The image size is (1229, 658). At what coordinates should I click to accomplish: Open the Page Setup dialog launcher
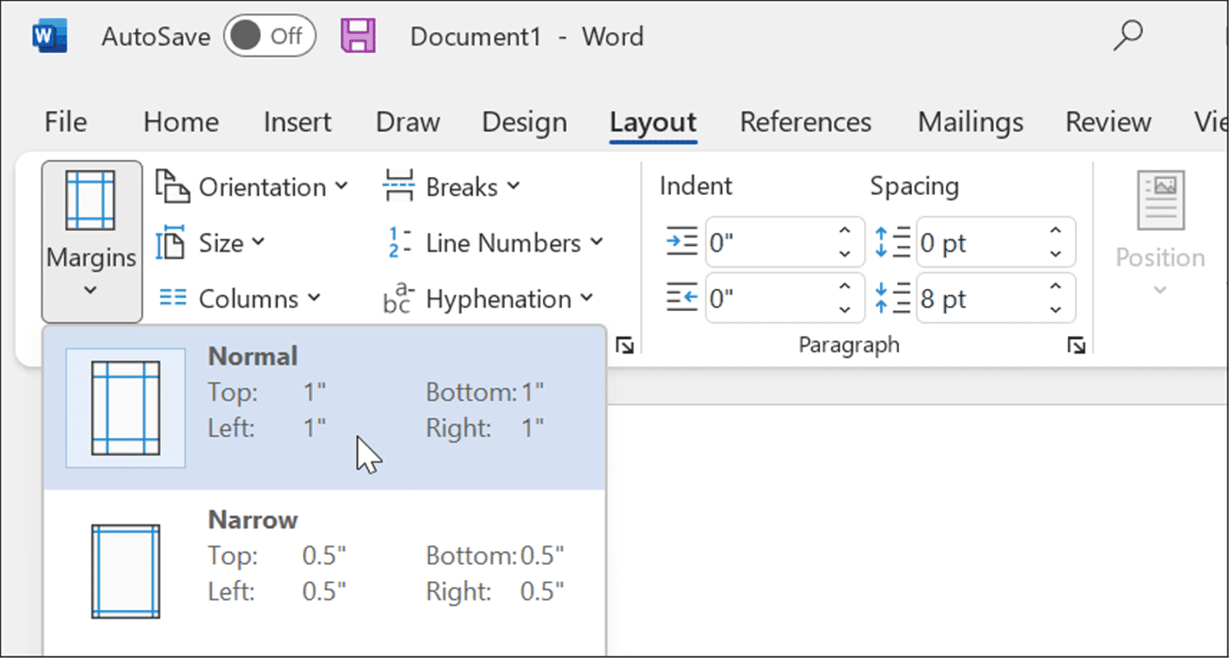tap(625, 346)
